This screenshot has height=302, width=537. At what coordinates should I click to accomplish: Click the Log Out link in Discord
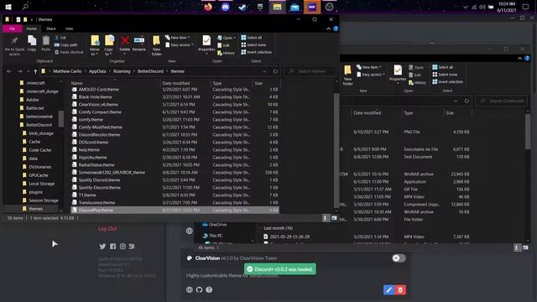coord(107,229)
